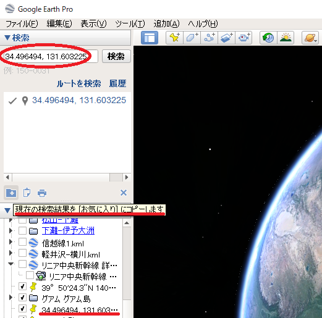Click the map pin icon of search result
This screenshot has width=322, height=318.
(25, 101)
